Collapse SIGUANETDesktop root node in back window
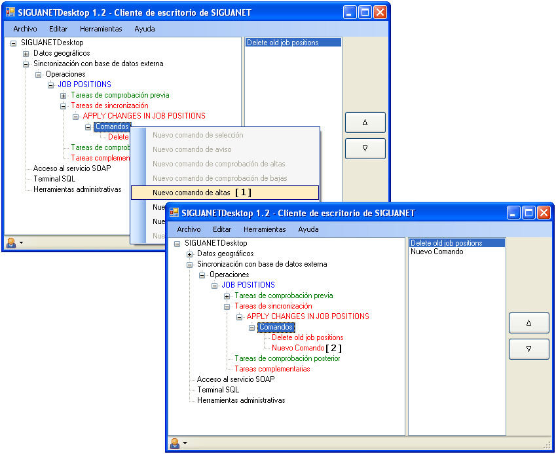Screen dimensions: 556x454 tap(14, 43)
